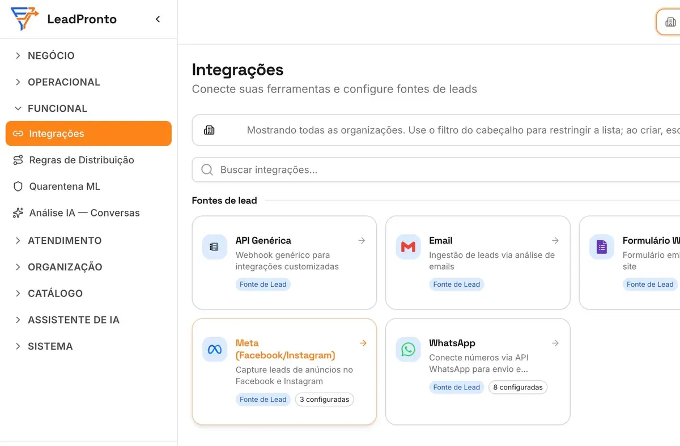680x446 pixels.
Task: Click the organization building button in header
Action: tap(670, 22)
